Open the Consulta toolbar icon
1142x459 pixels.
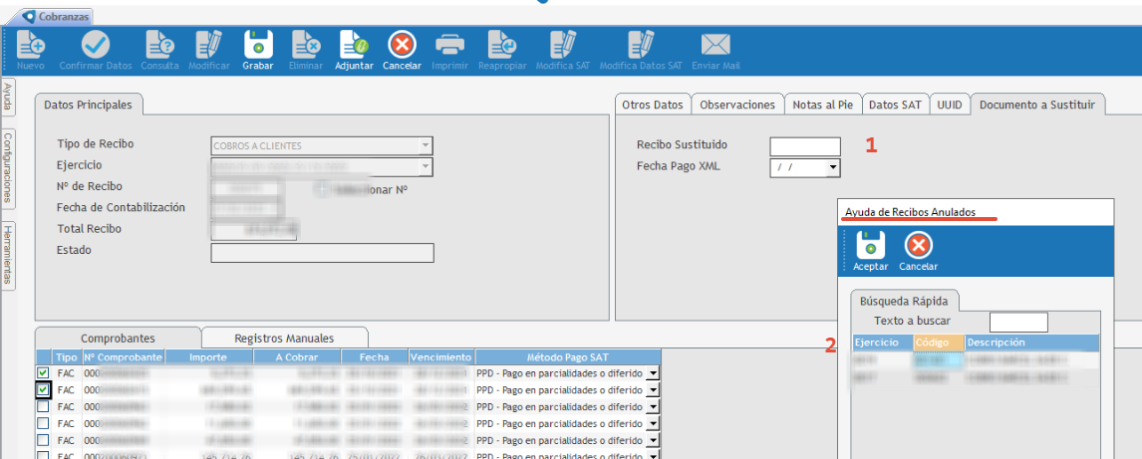[159, 45]
